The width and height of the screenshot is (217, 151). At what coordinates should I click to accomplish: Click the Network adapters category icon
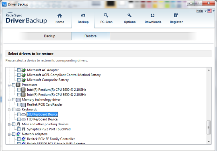18,134
